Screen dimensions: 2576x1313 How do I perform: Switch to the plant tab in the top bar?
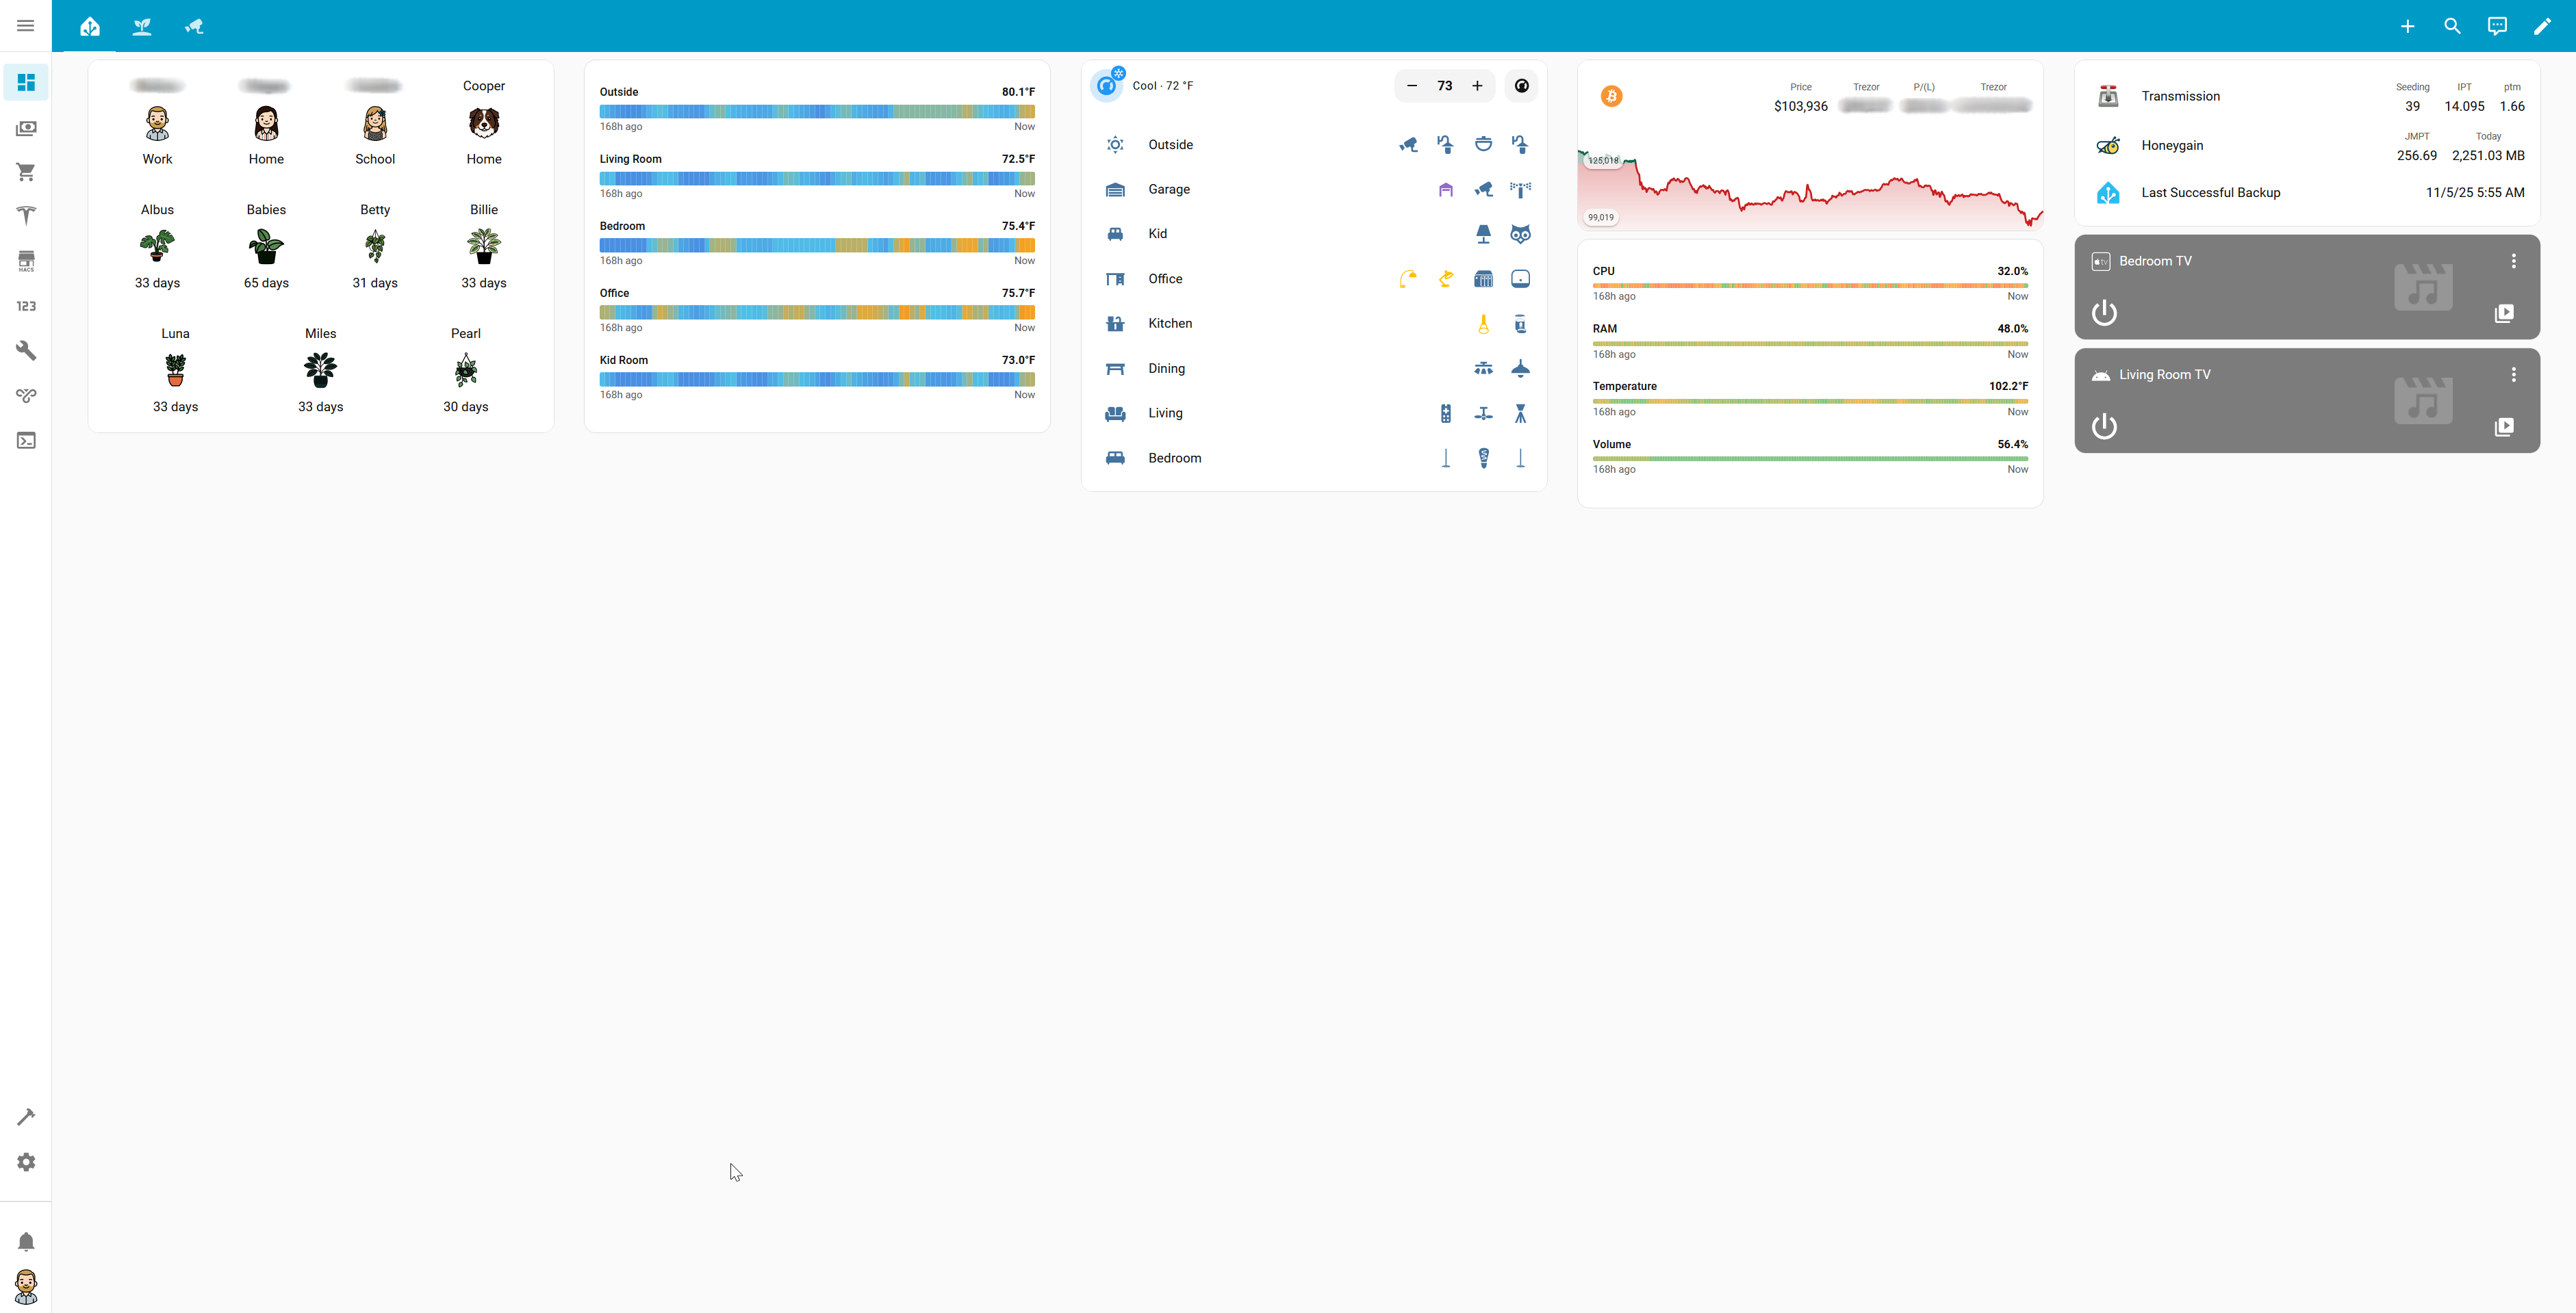(142, 26)
